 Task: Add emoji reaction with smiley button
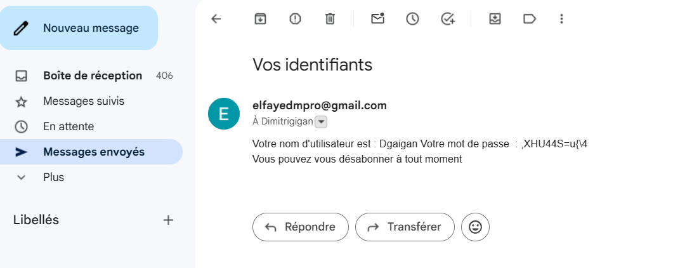pos(475,227)
